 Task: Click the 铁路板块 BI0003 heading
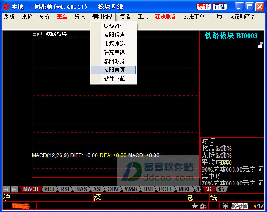(x=231, y=35)
